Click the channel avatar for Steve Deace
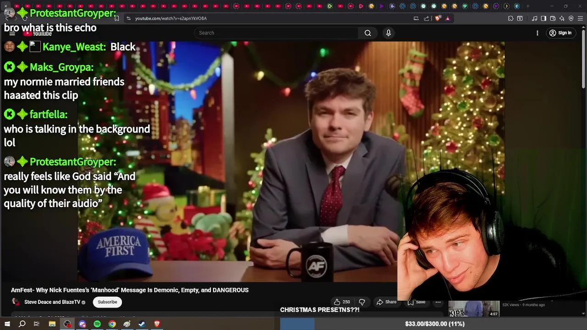Screen dimensions: 587x330 (16, 302)
